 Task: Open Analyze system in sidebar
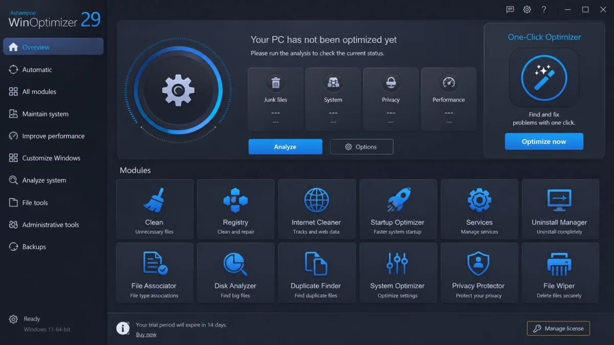53,180
